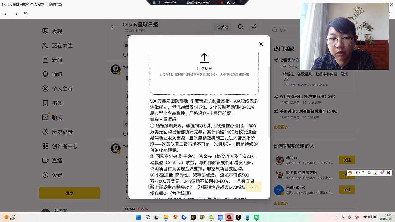395x222 pixels.
Task: Click the microphone icon in the system tray
Action: tap(343, 217)
